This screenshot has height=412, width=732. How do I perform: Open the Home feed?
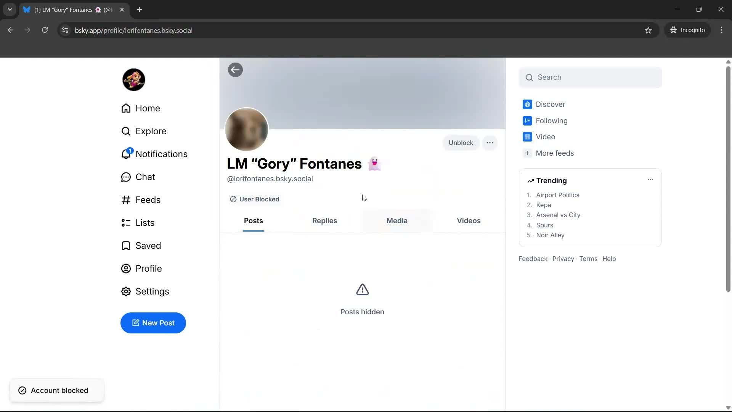tap(148, 108)
